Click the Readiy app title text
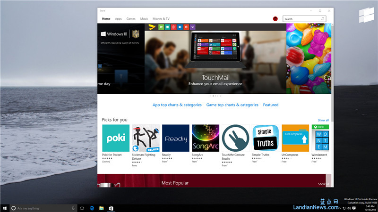Viewport: 378px width, 212px height. [x=166, y=155]
